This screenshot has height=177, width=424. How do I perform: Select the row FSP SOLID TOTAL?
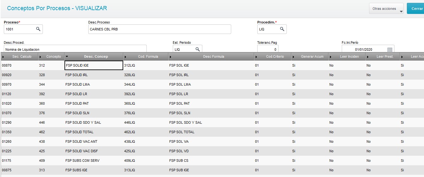[x=212, y=132]
